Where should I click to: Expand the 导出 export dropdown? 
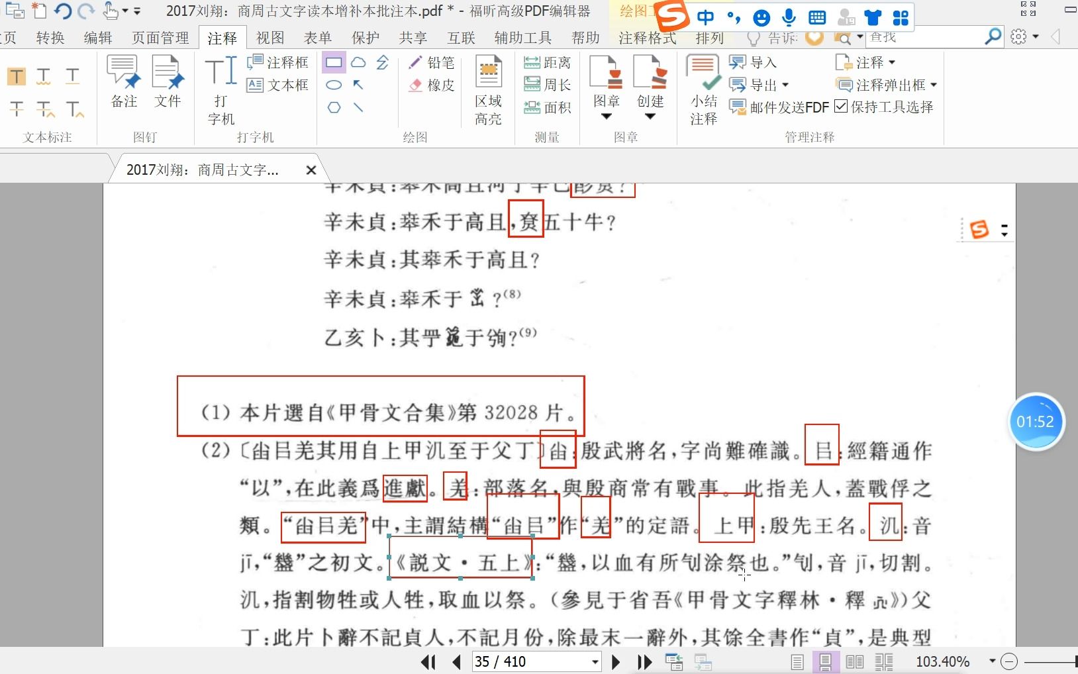[786, 85]
